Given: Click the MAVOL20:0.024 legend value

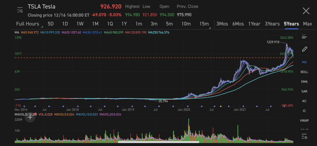Looking at the screenshot, I should pos(111,114).
